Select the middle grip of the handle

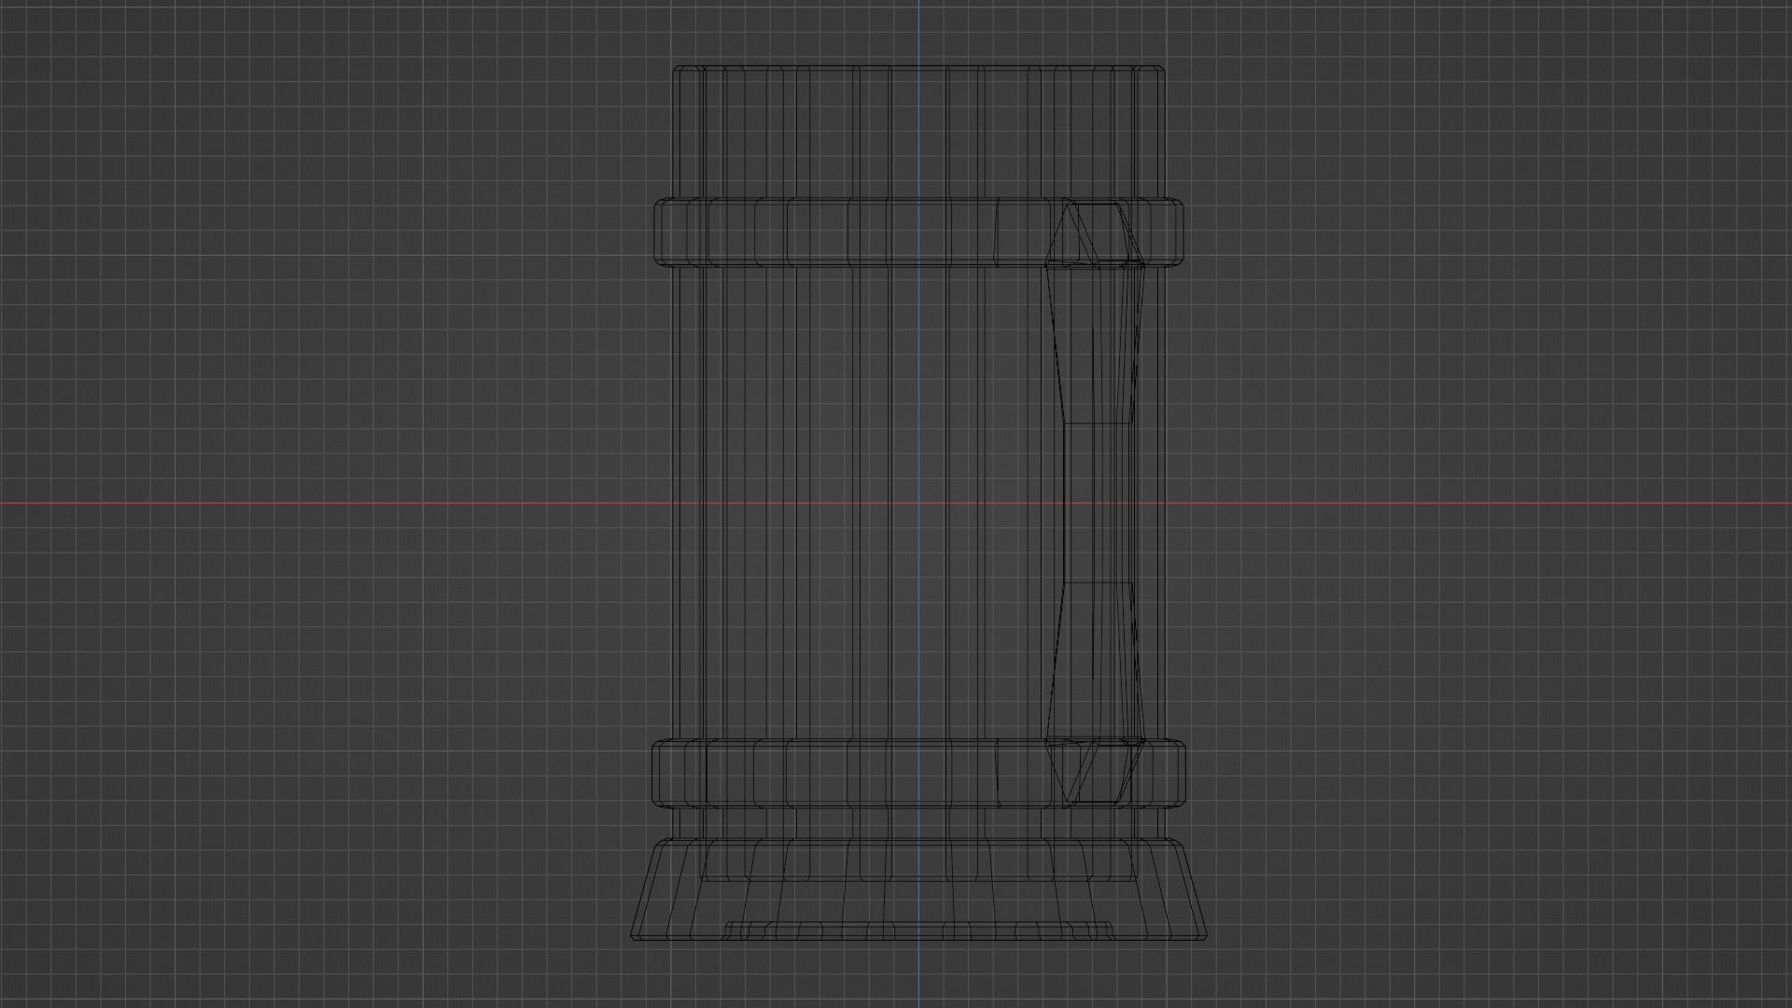(1099, 504)
